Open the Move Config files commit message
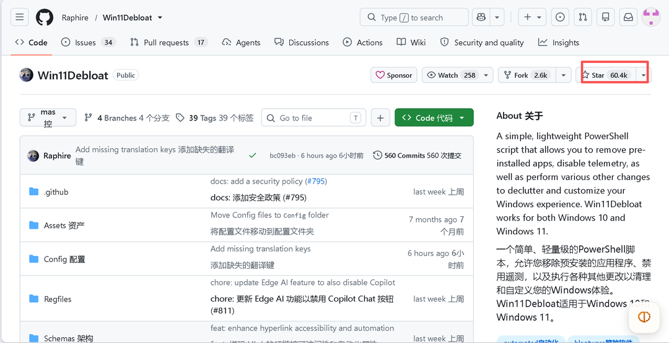The height and width of the screenshot is (343, 669). point(269,215)
